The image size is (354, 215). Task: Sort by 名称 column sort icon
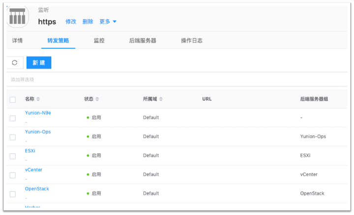[38, 99]
